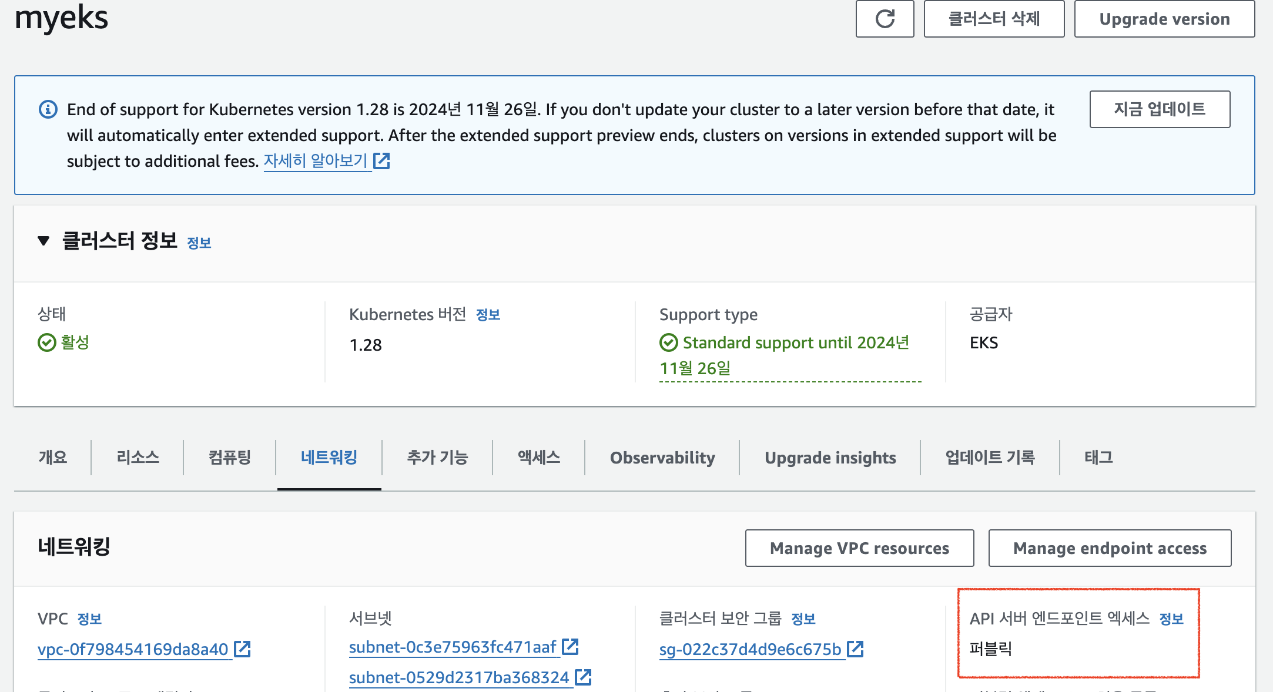Open the 액세스 tab

tap(538, 458)
